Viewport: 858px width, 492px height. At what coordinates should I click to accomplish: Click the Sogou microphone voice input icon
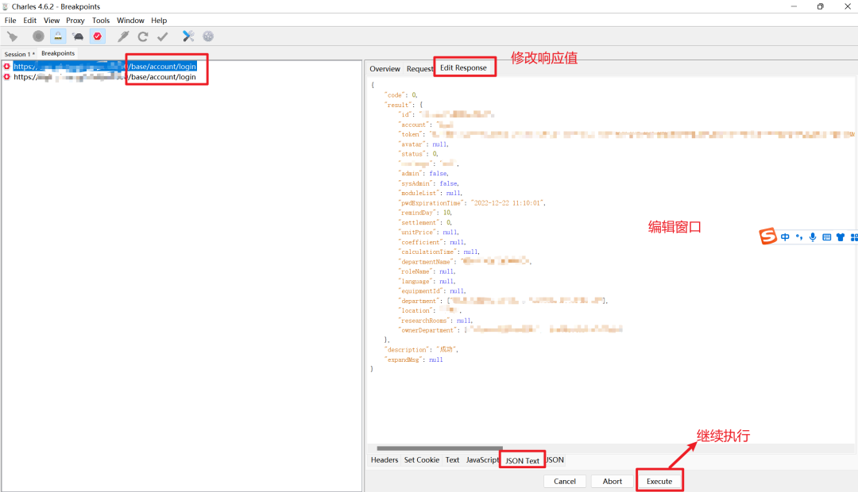(813, 236)
